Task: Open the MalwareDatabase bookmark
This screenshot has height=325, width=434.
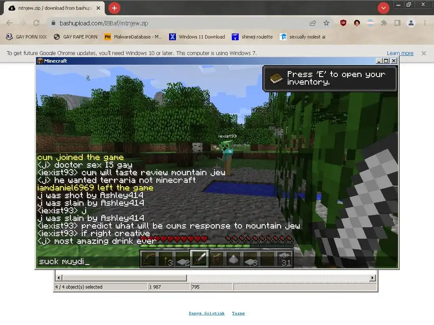Action: click(x=133, y=37)
